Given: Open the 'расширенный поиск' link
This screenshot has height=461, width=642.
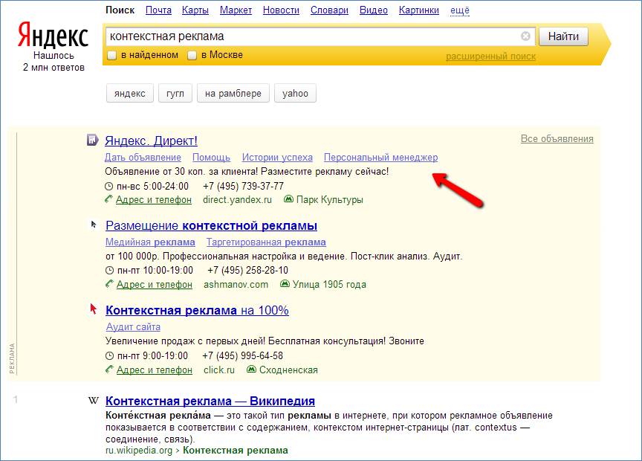Looking at the screenshot, I should (x=490, y=57).
